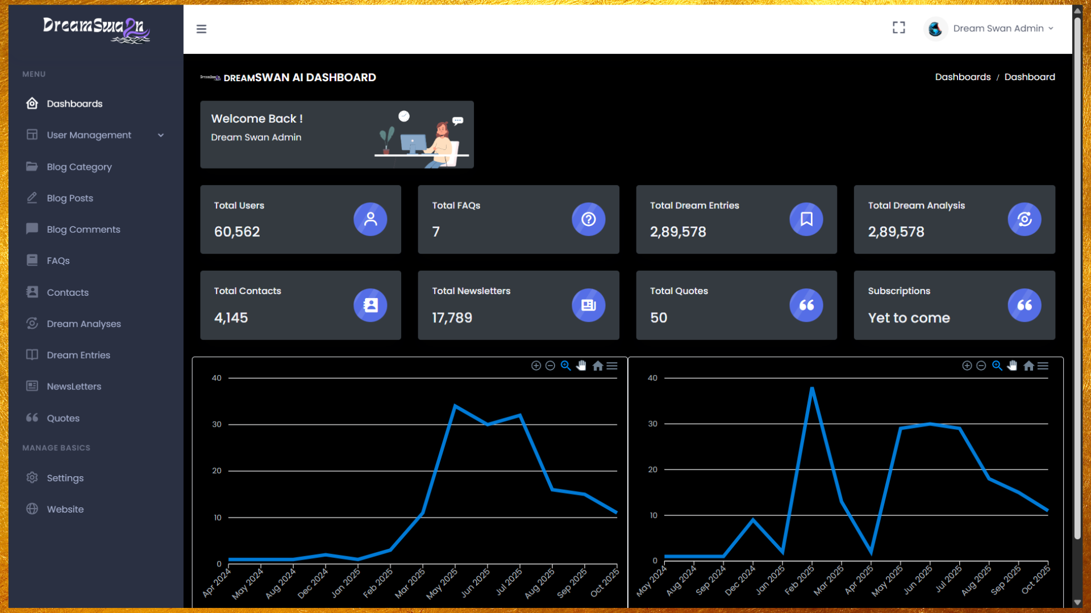The height and width of the screenshot is (613, 1091).
Task: Enable panning tool on right chart
Action: pos(1013,366)
